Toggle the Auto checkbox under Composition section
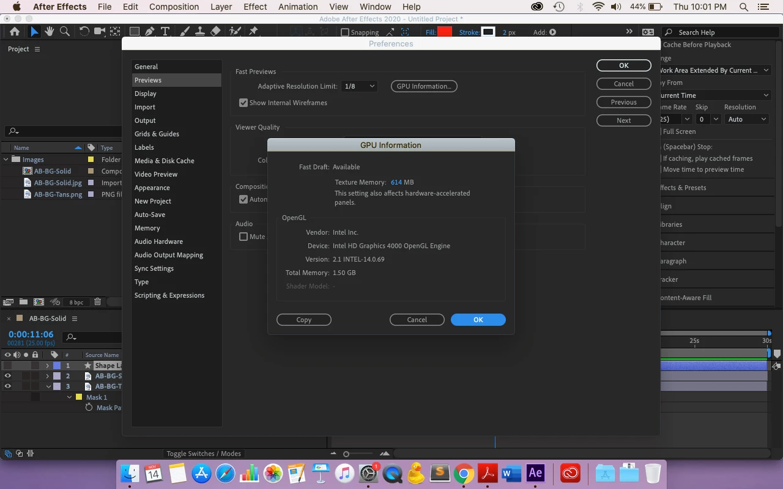 point(243,199)
